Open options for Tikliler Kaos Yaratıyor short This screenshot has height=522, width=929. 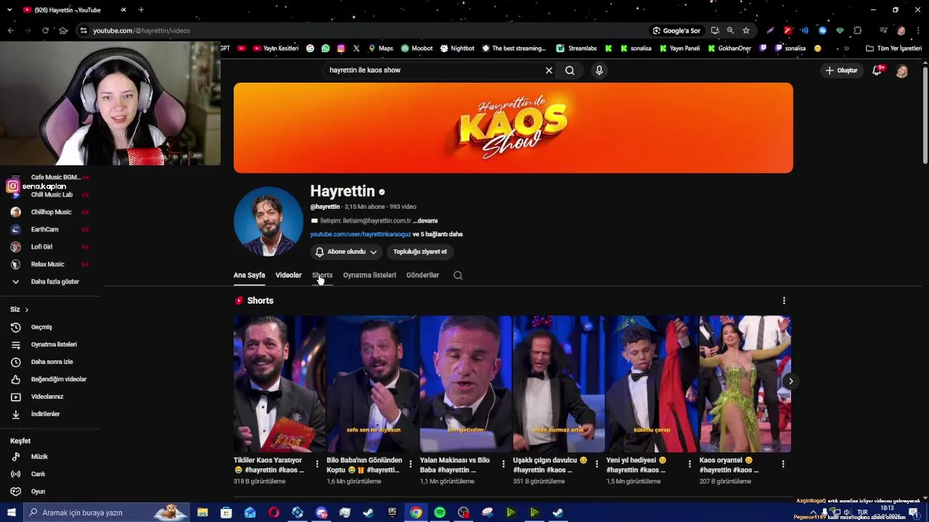tap(317, 464)
